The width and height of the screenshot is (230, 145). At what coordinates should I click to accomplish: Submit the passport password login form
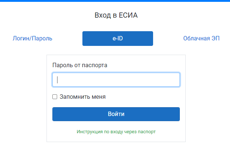(x=116, y=114)
